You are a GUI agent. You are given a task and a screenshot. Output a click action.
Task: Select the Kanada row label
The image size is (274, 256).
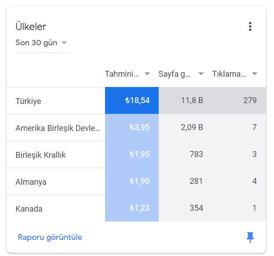coord(29,209)
